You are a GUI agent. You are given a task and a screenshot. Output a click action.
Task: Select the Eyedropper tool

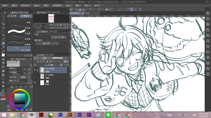pyautogui.click(x=3, y=39)
